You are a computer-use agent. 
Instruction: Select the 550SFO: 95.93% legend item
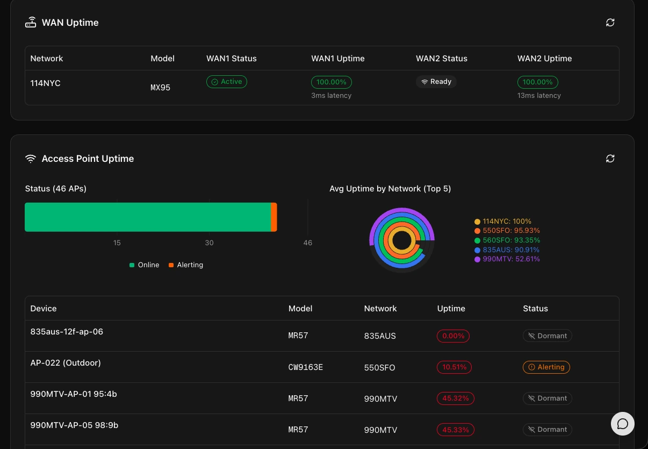tap(507, 231)
